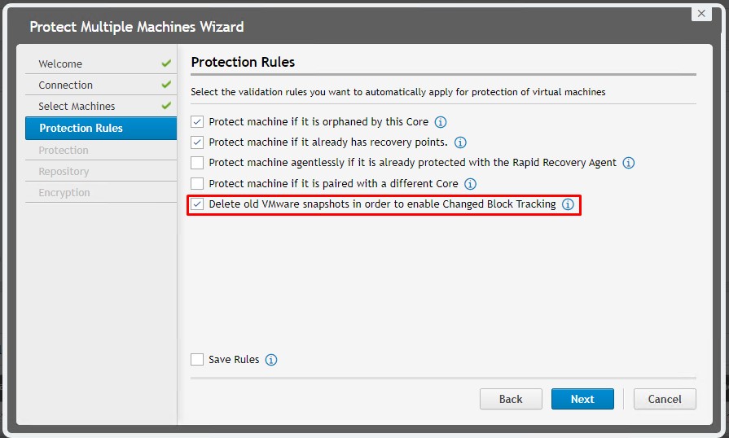Close the wizard with the X button
The height and width of the screenshot is (438, 729).
(x=700, y=13)
